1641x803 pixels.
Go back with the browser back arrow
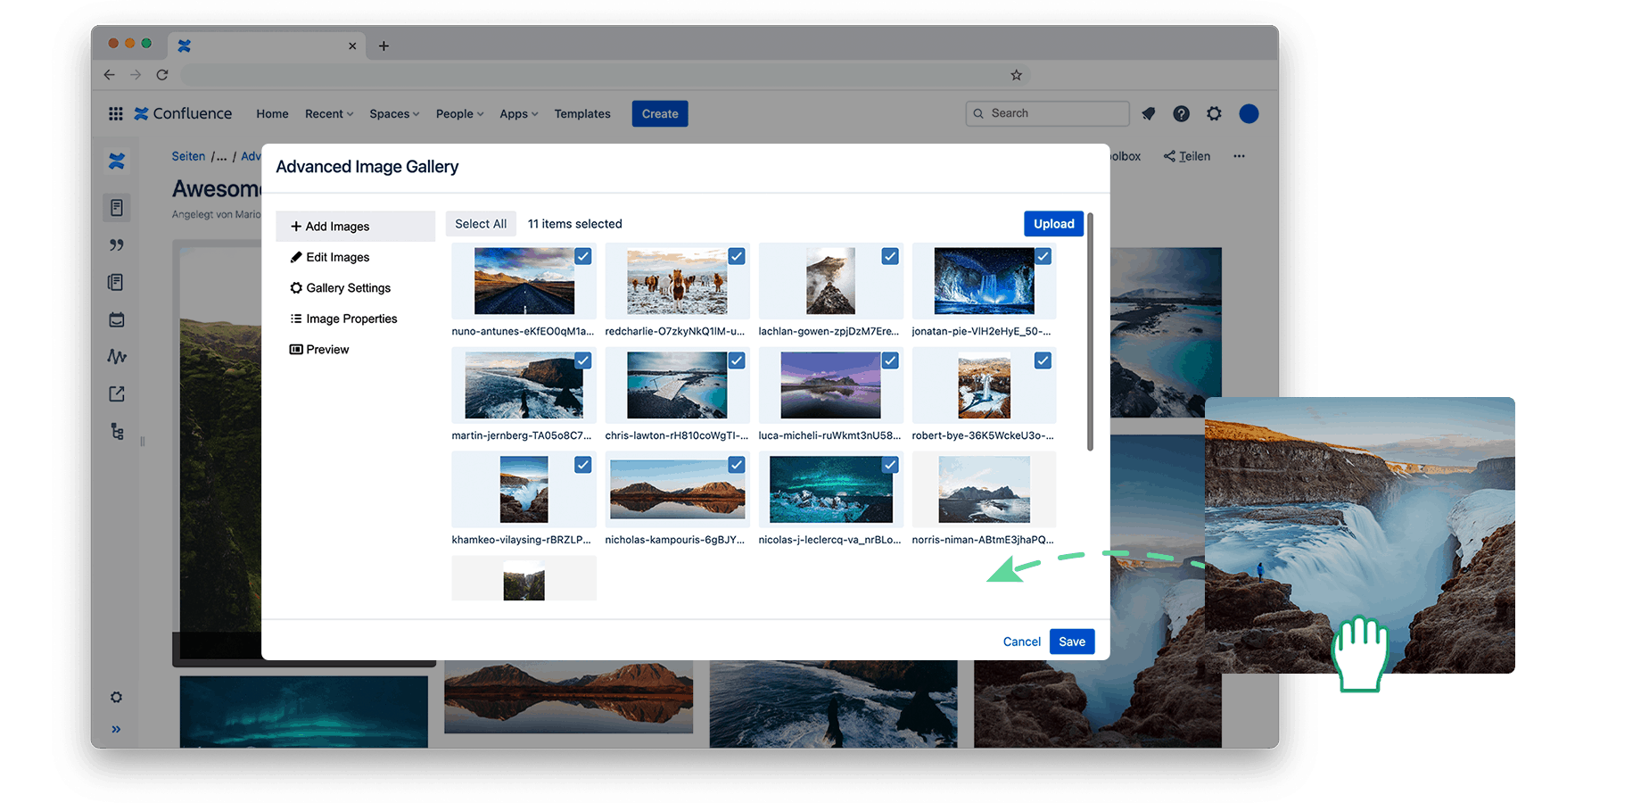tap(110, 75)
